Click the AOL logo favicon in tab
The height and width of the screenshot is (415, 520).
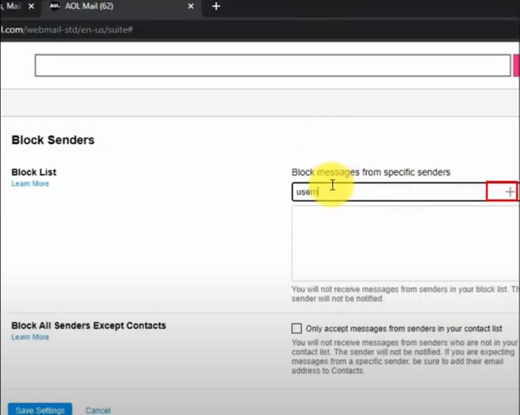point(54,6)
